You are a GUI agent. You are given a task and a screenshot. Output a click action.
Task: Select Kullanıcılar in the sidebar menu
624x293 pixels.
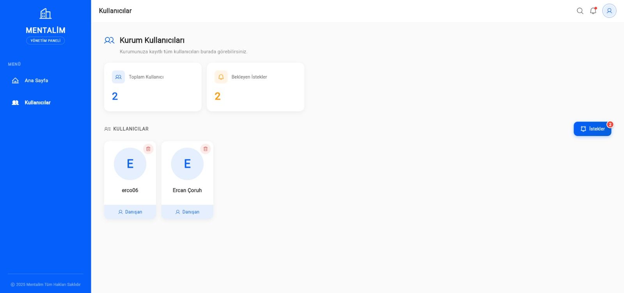pyautogui.click(x=45, y=102)
